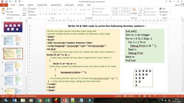Start Slide Show from status bar icon

coord(155,96)
